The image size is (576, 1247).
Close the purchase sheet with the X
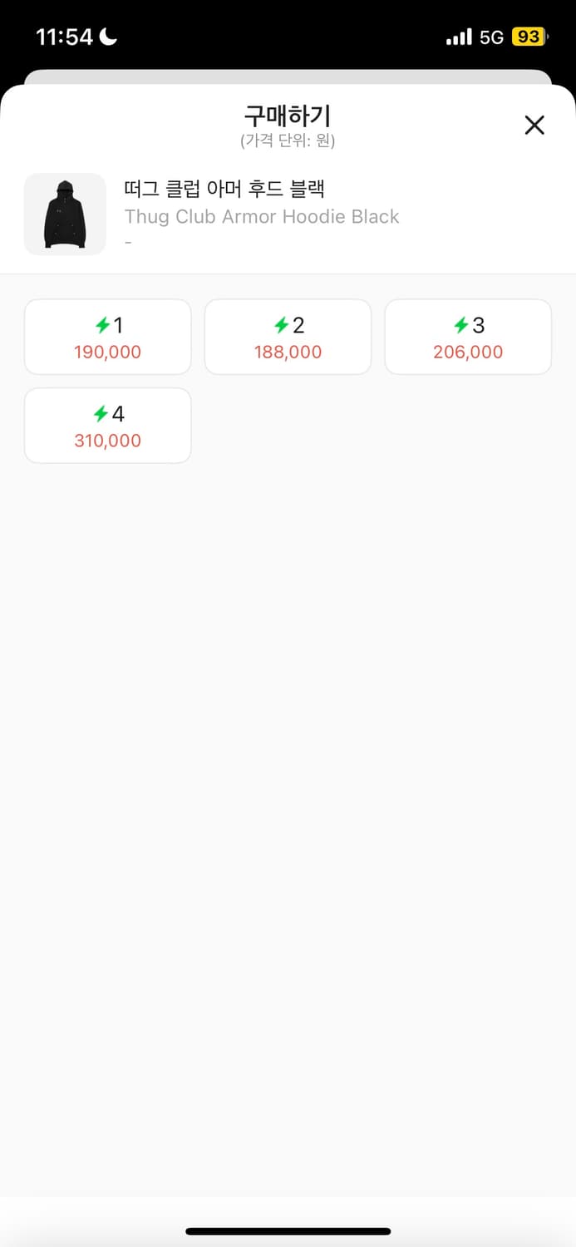(534, 125)
